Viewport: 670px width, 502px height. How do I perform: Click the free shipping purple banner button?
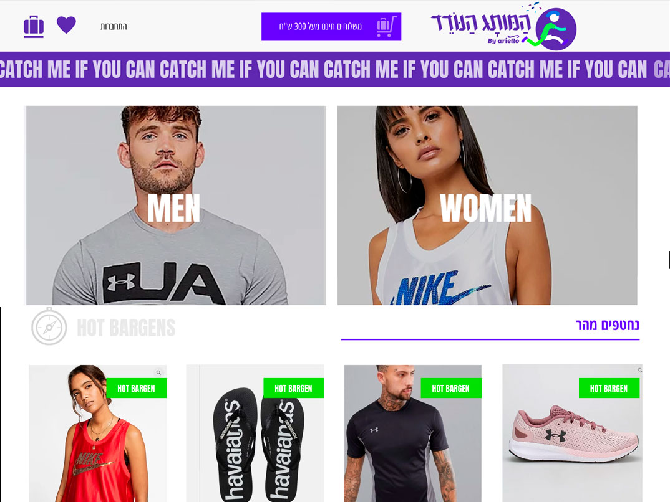[331, 26]
